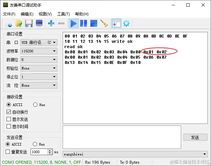This screenshot has height=166, width=211.
Task: Open the 编辑(E) menu
Action: pos(27,14)
